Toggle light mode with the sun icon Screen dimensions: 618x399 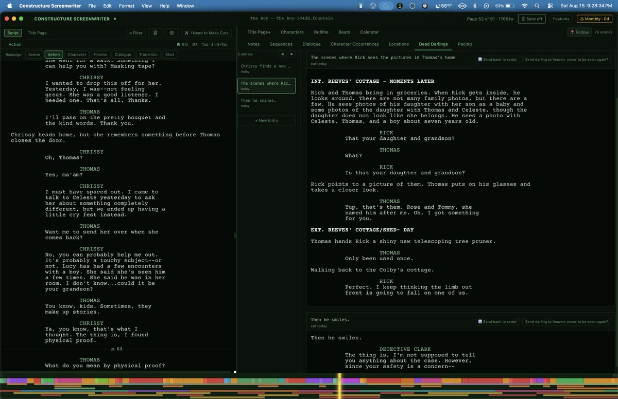click(x=171, y=32)
